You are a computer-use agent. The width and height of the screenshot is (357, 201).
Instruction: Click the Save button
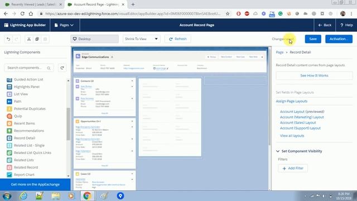coord(313,39)
